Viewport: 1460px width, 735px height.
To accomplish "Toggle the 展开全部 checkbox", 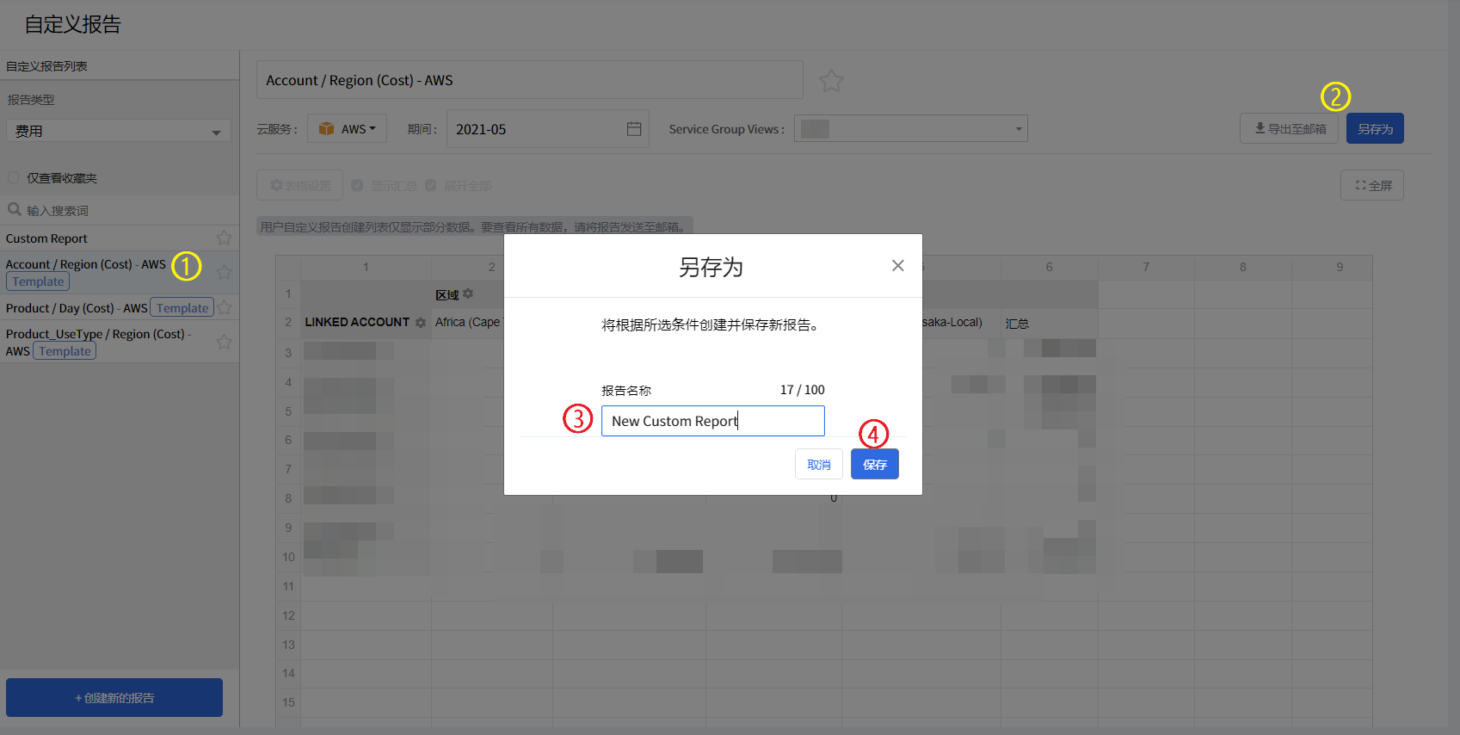I will click(x=430, y=186).
